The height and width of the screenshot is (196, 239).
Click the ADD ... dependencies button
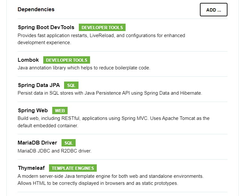coord(213,10)
